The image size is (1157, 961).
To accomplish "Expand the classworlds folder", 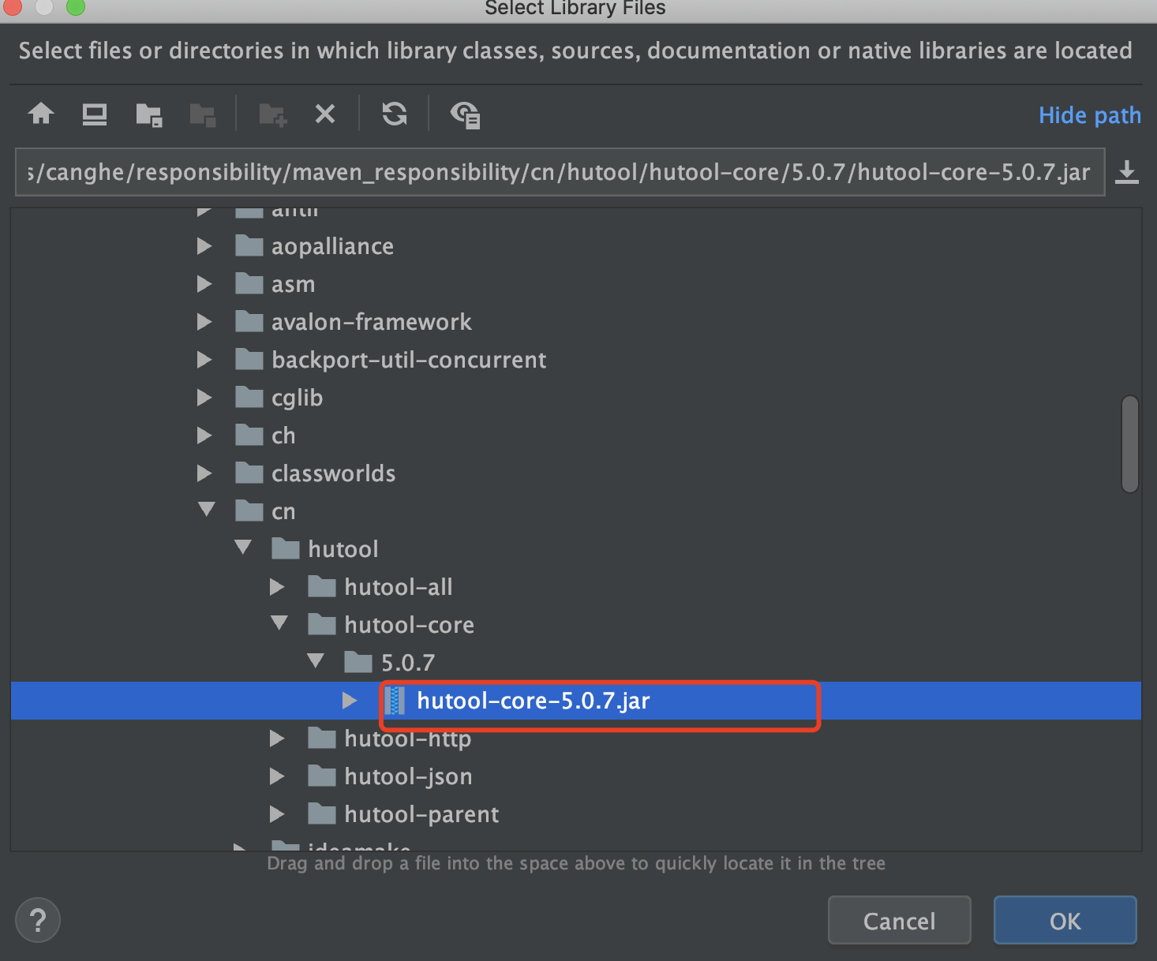I will [204, 473].
